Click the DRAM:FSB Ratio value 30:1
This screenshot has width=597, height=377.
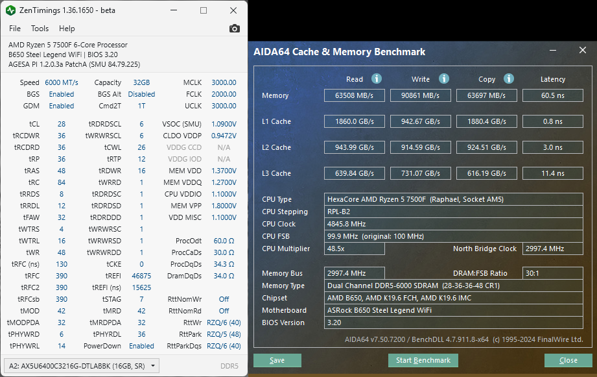pos(553,273)
